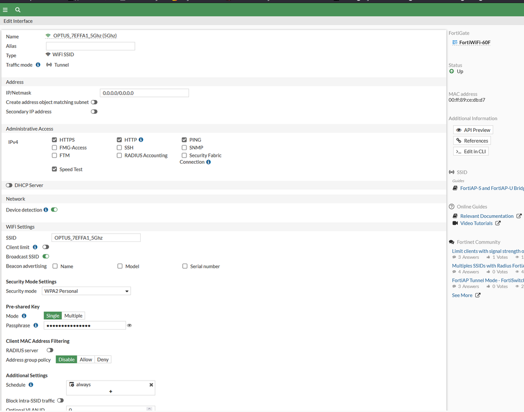This screenshot has height=412, width=524.
Task: Click the Passphrase input field
Action: [85, 325]
